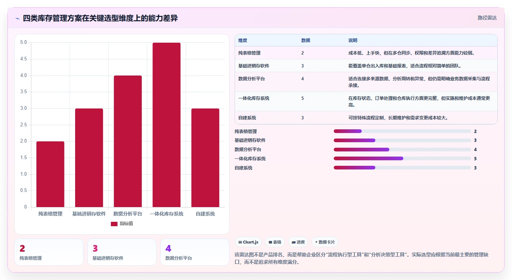Click the value 4 in the 数据分析平台 table row
Image resolution: width=512 pixels, height=280 pixels.
tap(302, 79)
